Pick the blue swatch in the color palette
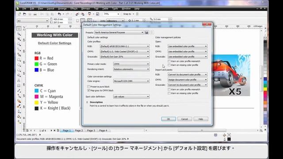Screen dimensions: 283x159 pyautogui.click(x=265, y=79)
